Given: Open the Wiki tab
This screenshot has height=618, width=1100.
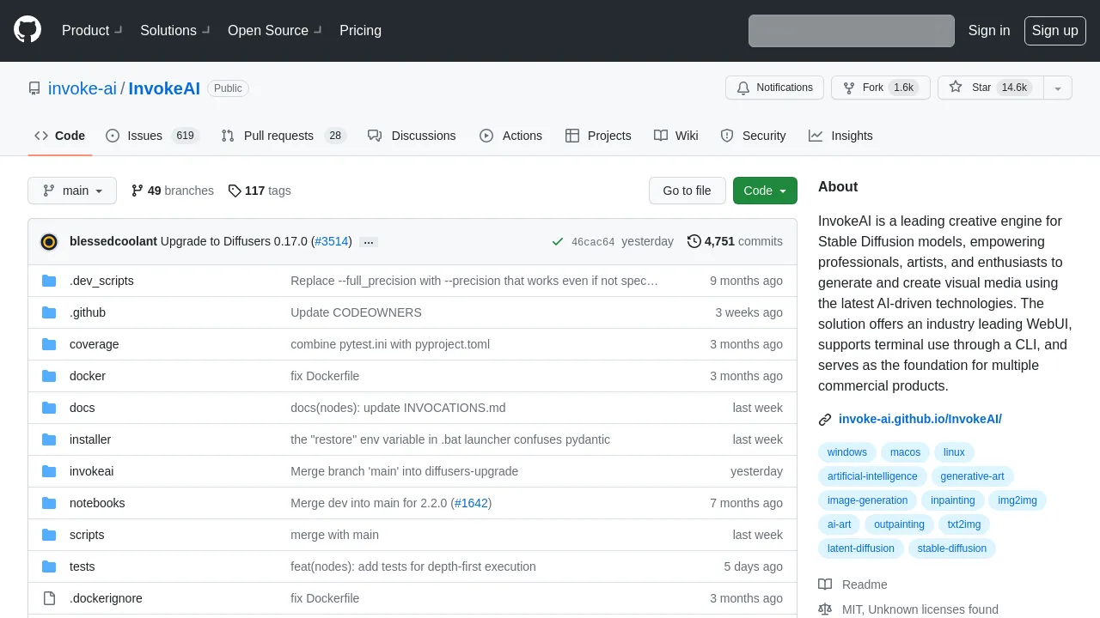Looking at the screenshot, I should [x=676, y=136].
